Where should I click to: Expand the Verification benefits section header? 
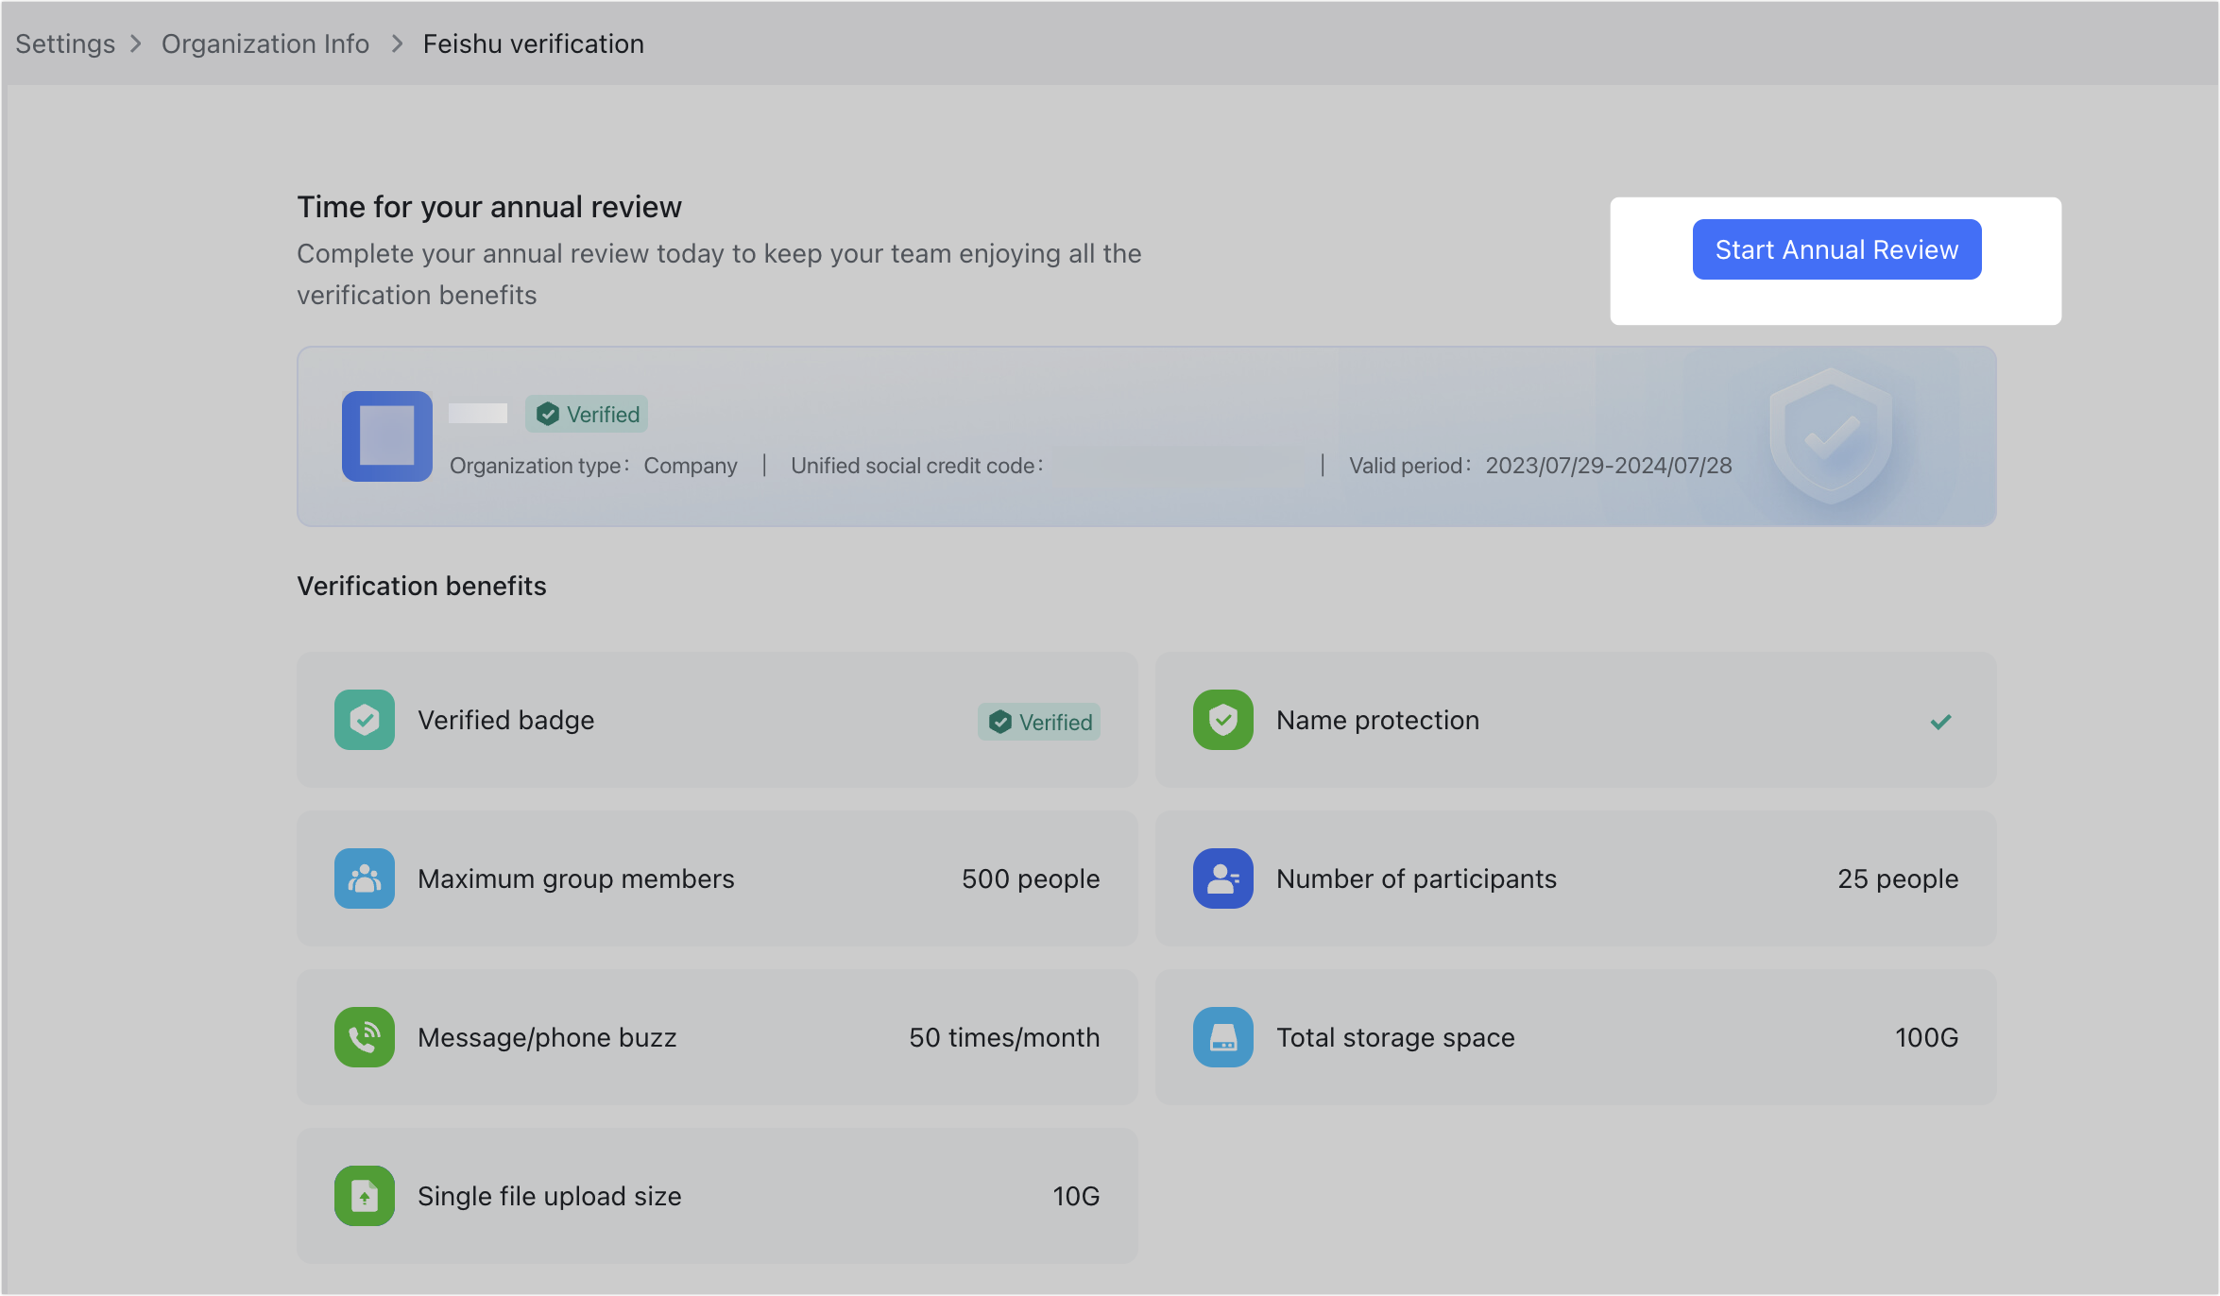pos(421,586)
